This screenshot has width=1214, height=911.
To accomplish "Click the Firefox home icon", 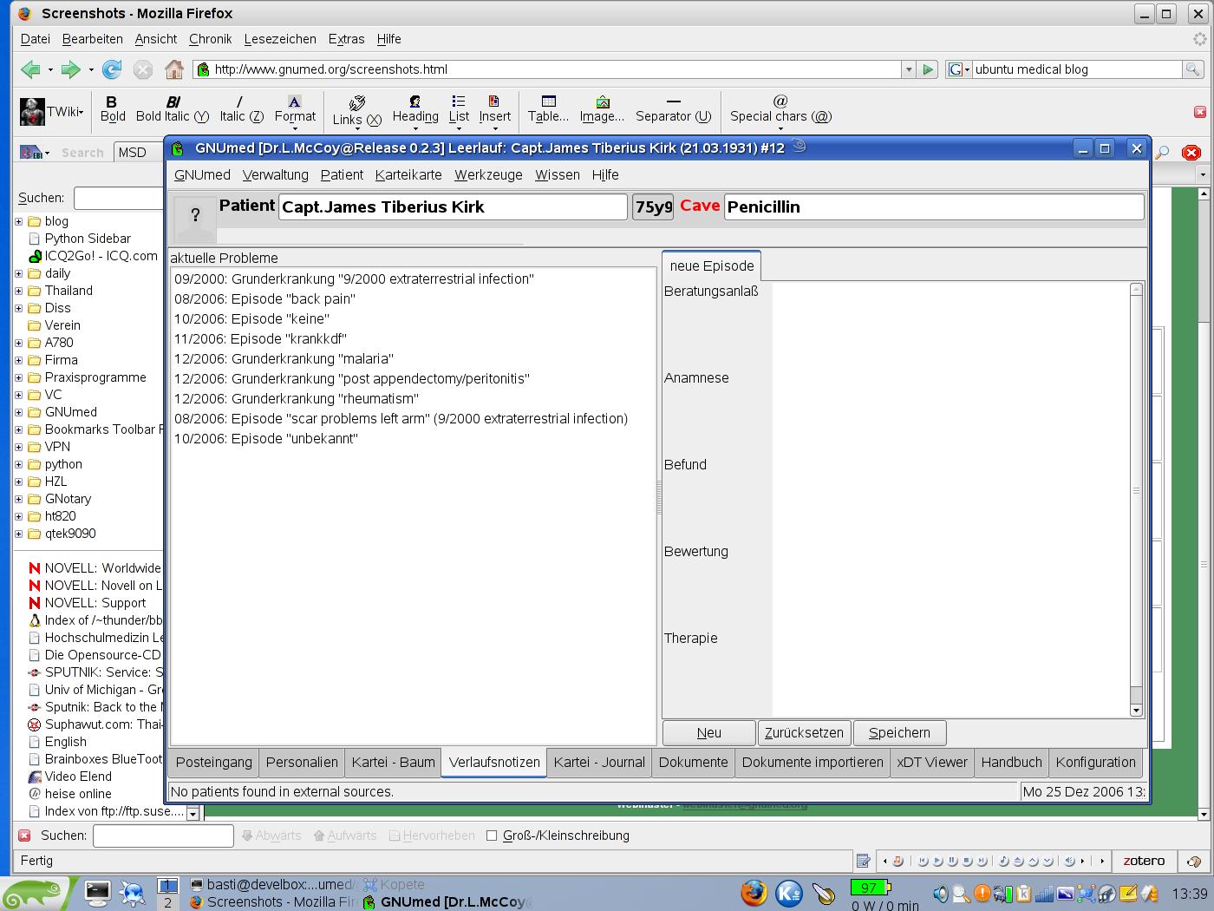I will (174, 69).
